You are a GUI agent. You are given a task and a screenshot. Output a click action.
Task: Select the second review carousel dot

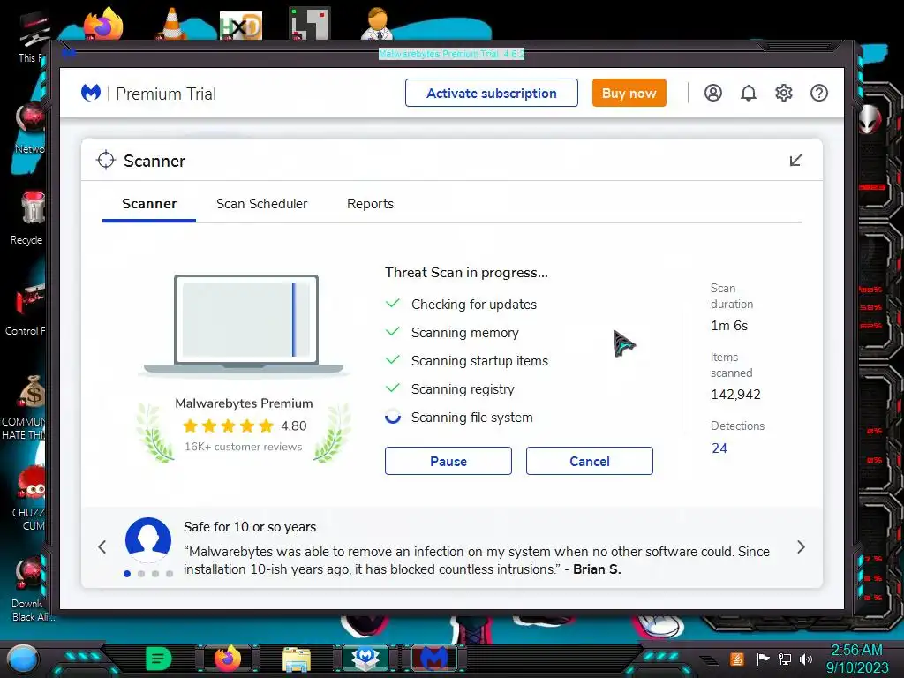(141, 574)
